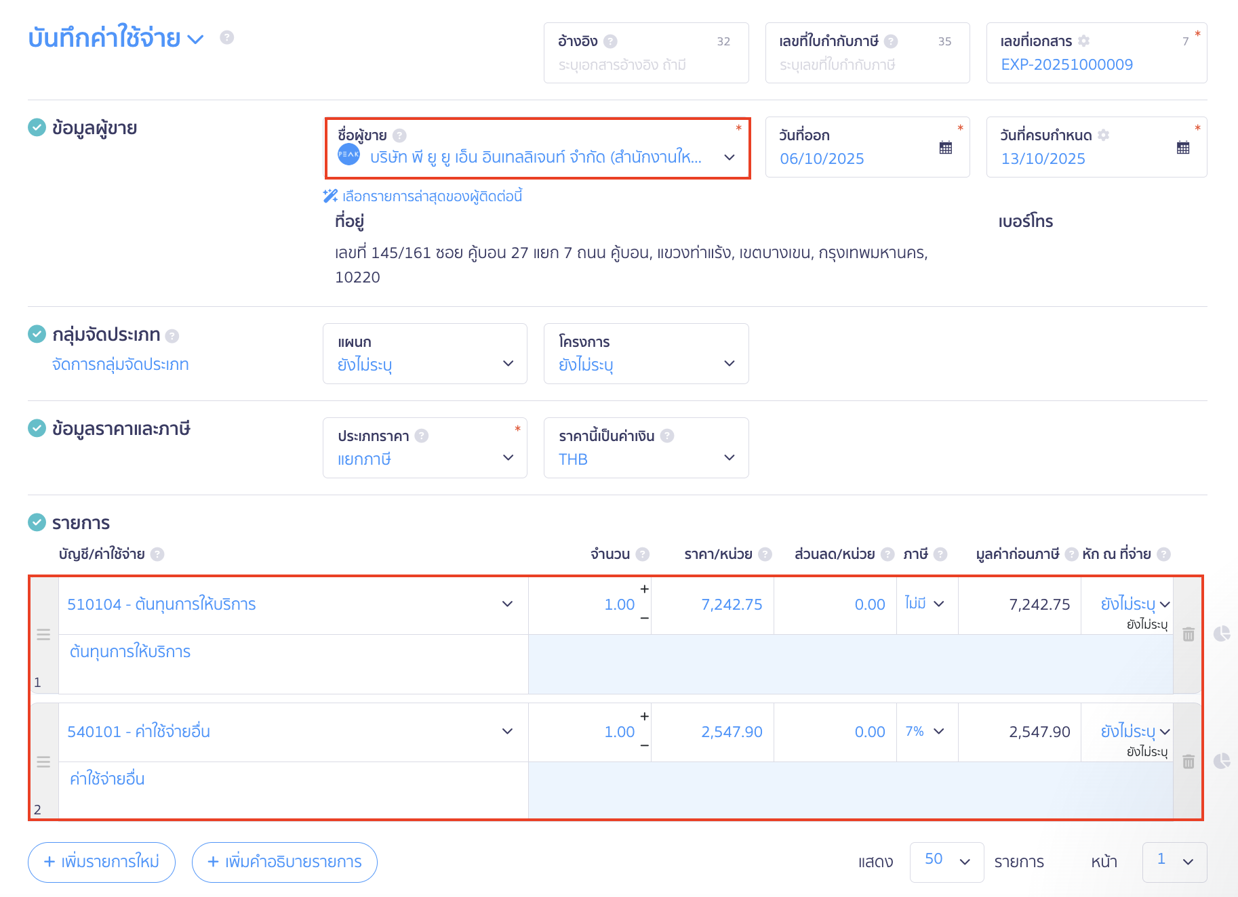Increase quantity of first item with plus
The height and width of the screenshot is (897, 1238).
coord(644,589)
